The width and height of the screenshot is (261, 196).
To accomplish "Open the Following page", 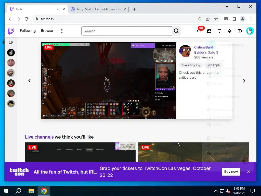I will [28, 31].
